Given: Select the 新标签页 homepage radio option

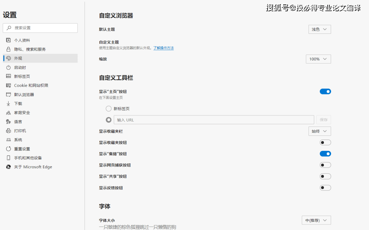Looking at the screenshot, I should point(109,108).
